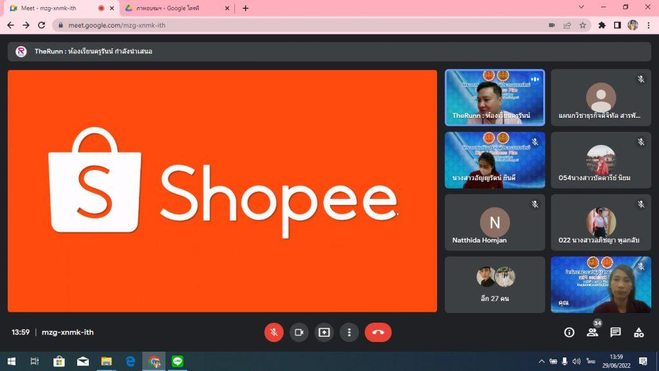This screenshot has width=659, height=371.
Task: Open the Chrome profile avatar
Action: [x=633, y=25]
